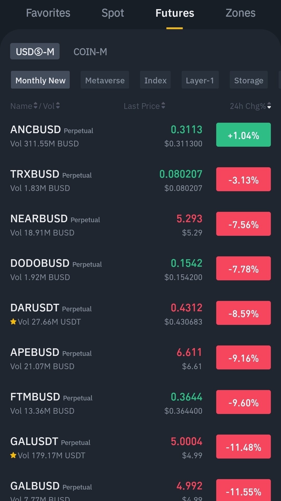Open the APEBUSD Perpetual contract row
Image resolution: width=281 pixels, height=501 pixels.
104,358
